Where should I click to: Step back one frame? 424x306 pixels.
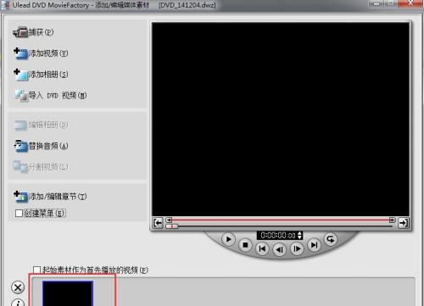[x=279, y=250]
